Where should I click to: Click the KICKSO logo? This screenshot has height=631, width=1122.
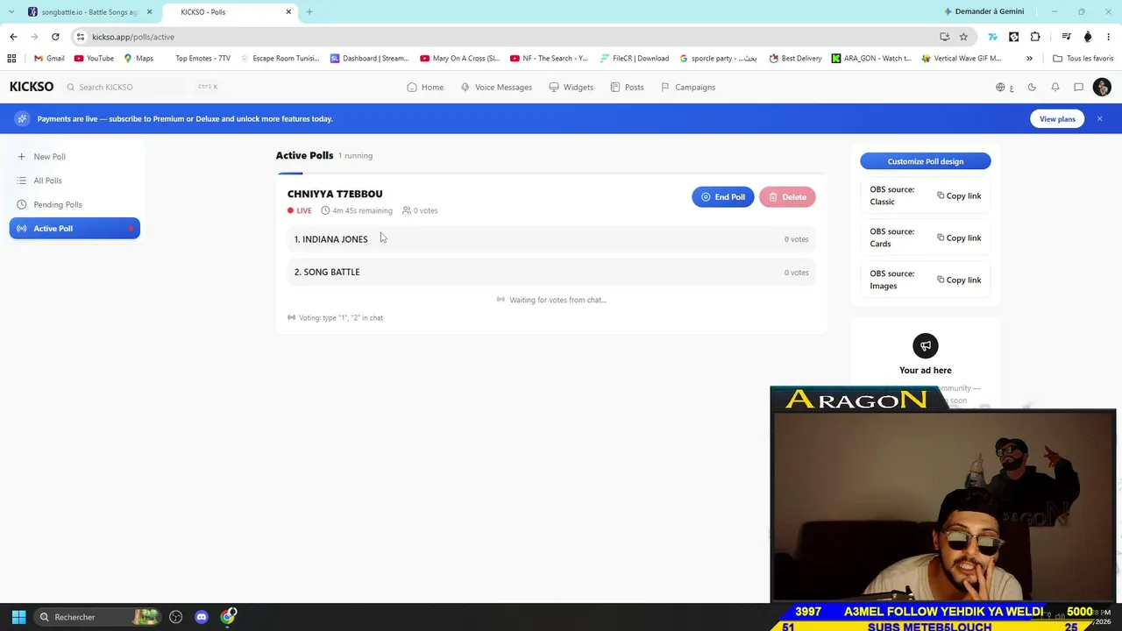tap(32, 87)
